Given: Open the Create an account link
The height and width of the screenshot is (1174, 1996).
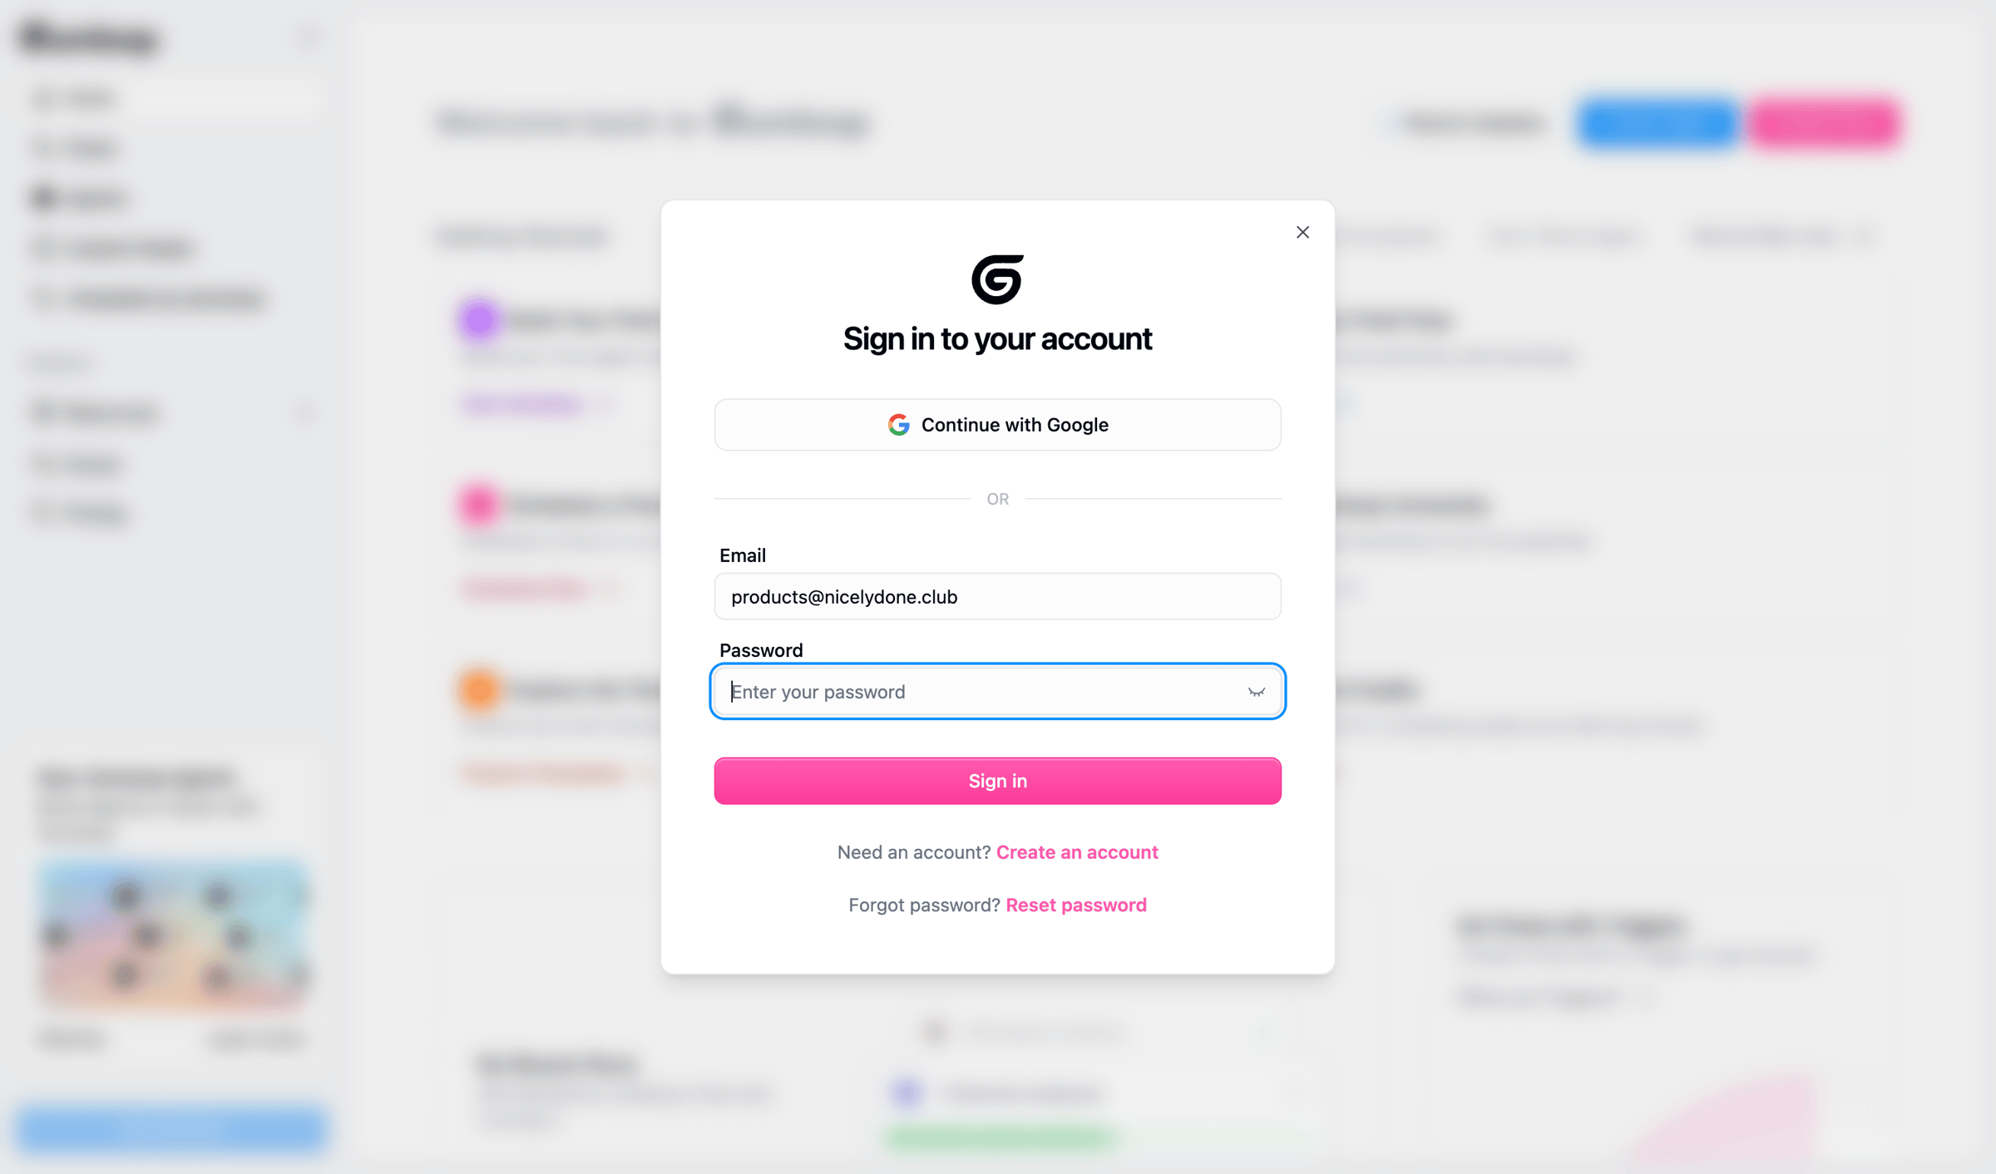Looking at the screenshot, I should pos(1077,852).
